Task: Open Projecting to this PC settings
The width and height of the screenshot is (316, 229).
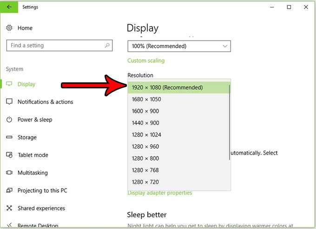Action: coord(42,190)
